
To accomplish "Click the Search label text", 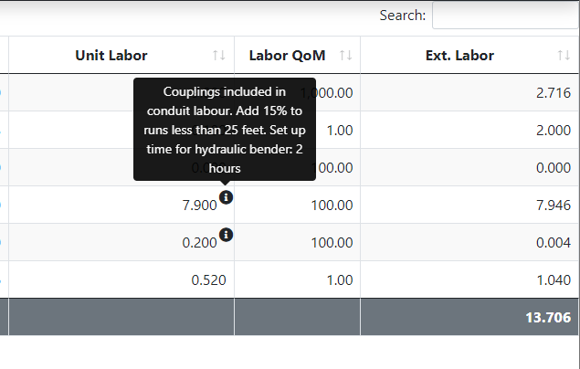I will point(403,16).
